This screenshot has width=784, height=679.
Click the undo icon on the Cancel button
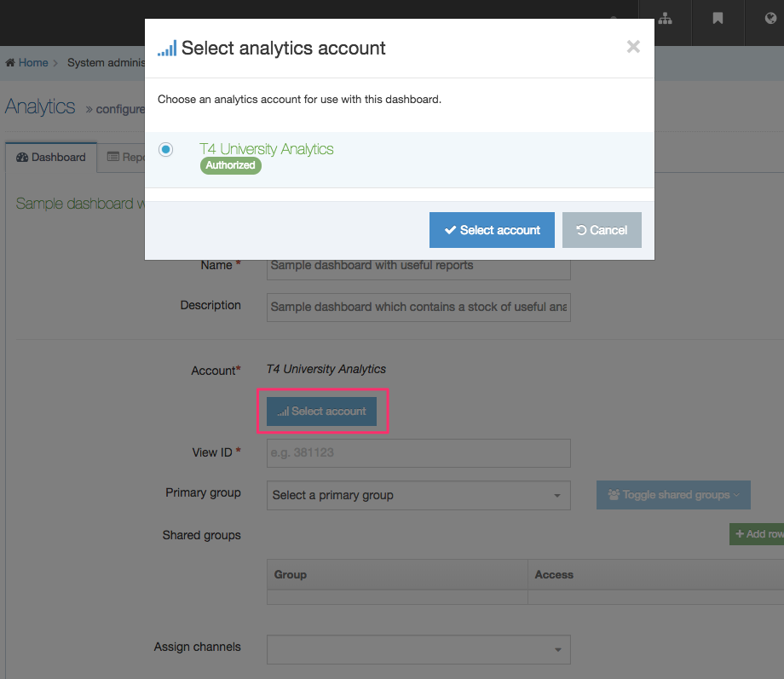click(x=583, y=229)
